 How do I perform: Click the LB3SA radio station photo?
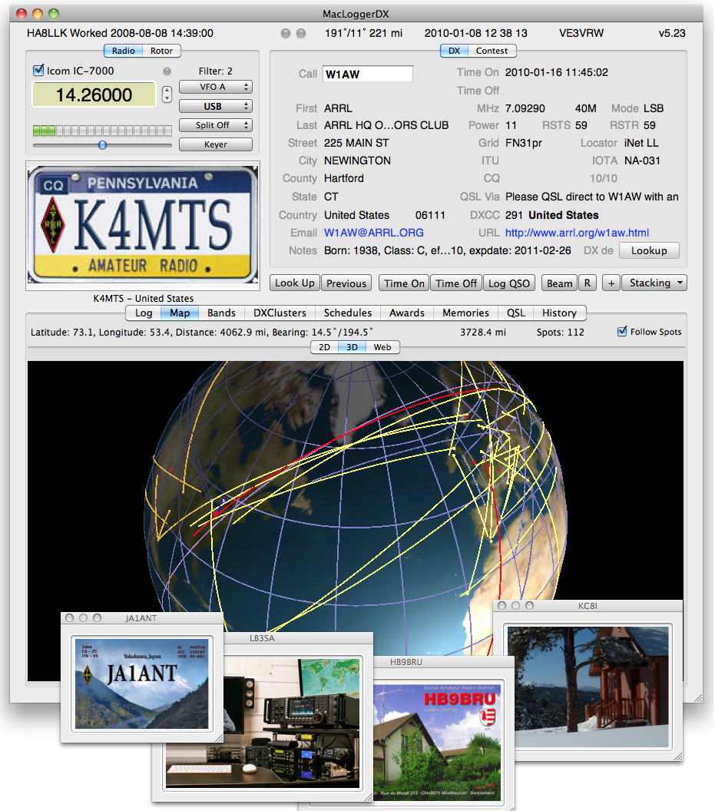tap(263, 722)
